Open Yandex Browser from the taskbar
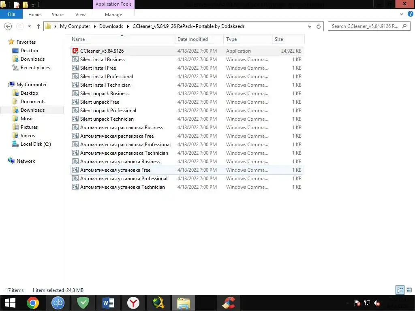This screenshot has height=311, width=415. [133, 303]
